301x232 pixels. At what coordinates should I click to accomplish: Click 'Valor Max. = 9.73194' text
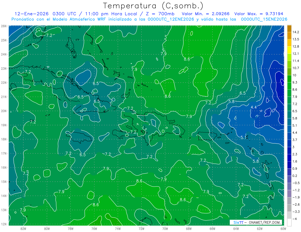[x=259, y=14]
